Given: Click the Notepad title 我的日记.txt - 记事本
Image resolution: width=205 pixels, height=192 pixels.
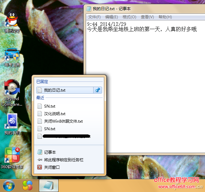Looking at the screenshot, I should click(111, 9).
